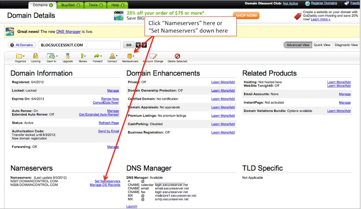Click Learn More/Add for CashParking
The width and height of the screenshot is (361, 209).
pos(223,124)
